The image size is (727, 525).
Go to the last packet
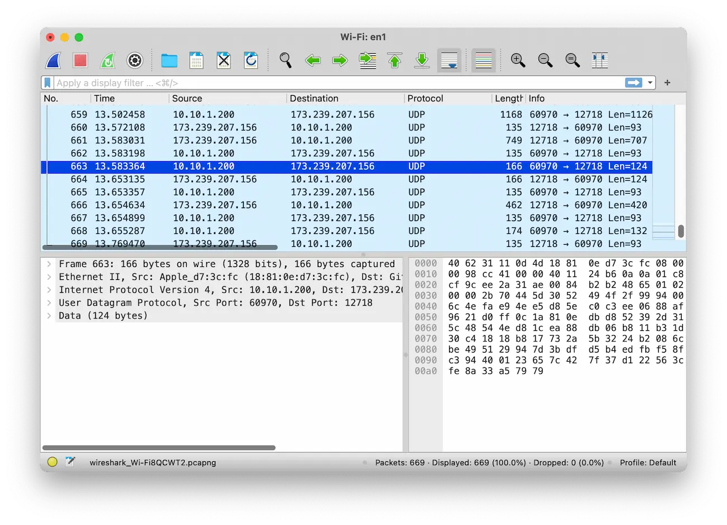pos(422,60)
